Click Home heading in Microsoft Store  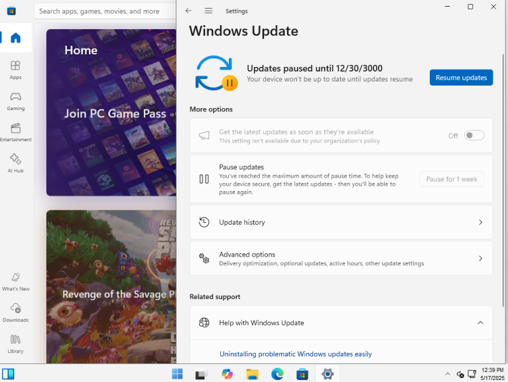(x=81, y=50)
